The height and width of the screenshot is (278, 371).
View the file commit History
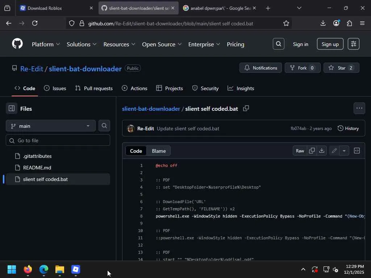348,129
